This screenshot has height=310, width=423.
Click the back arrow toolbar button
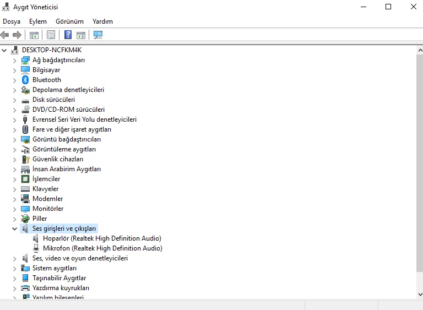pos(5,35)
